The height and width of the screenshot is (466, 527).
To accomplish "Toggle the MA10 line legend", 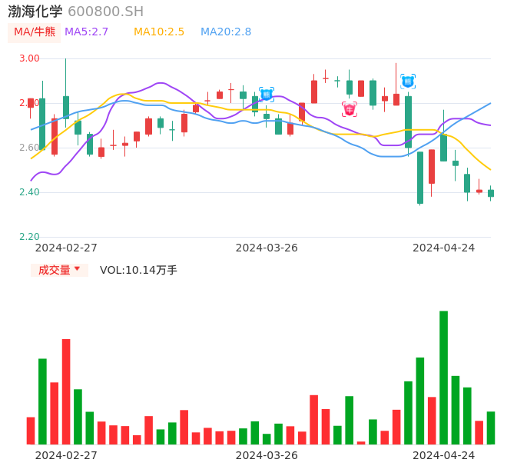I will pos(159,32).
